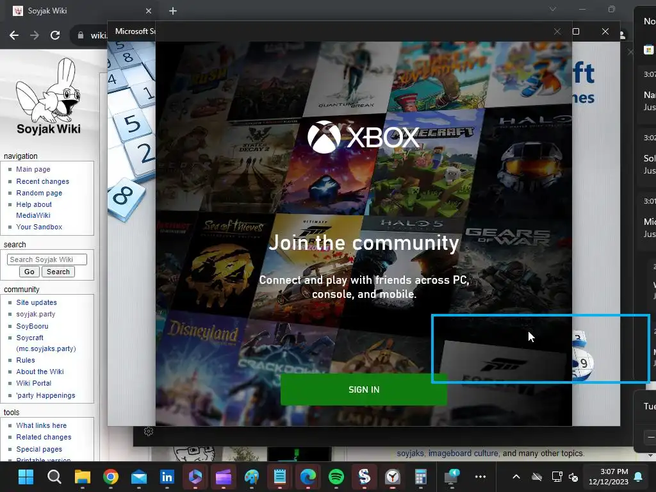
Task: Expand hidden system tray icons chevron
Action: tap(516, 477)
